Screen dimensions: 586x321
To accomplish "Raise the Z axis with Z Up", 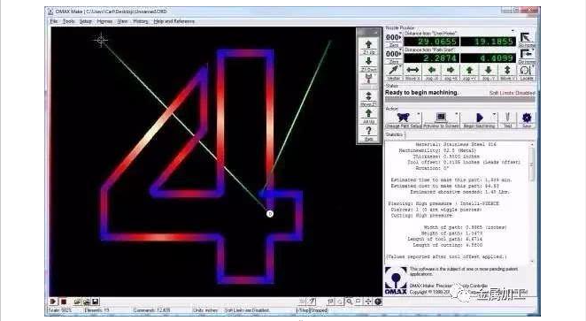I will (368, 47).
